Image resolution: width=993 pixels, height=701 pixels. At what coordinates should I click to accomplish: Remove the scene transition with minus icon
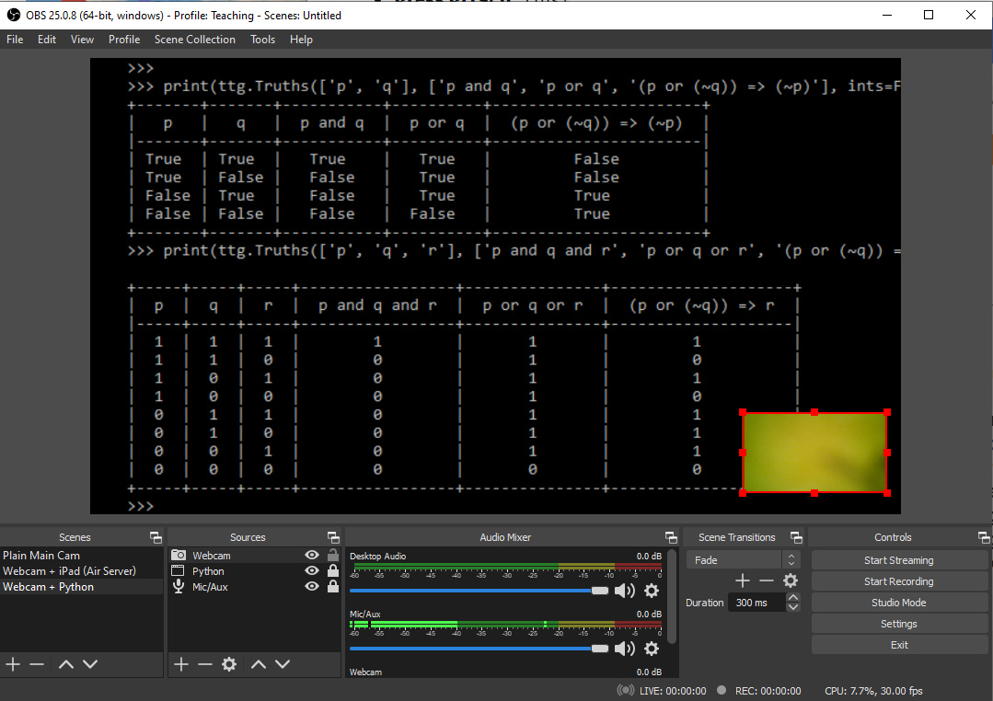point(767,580)
